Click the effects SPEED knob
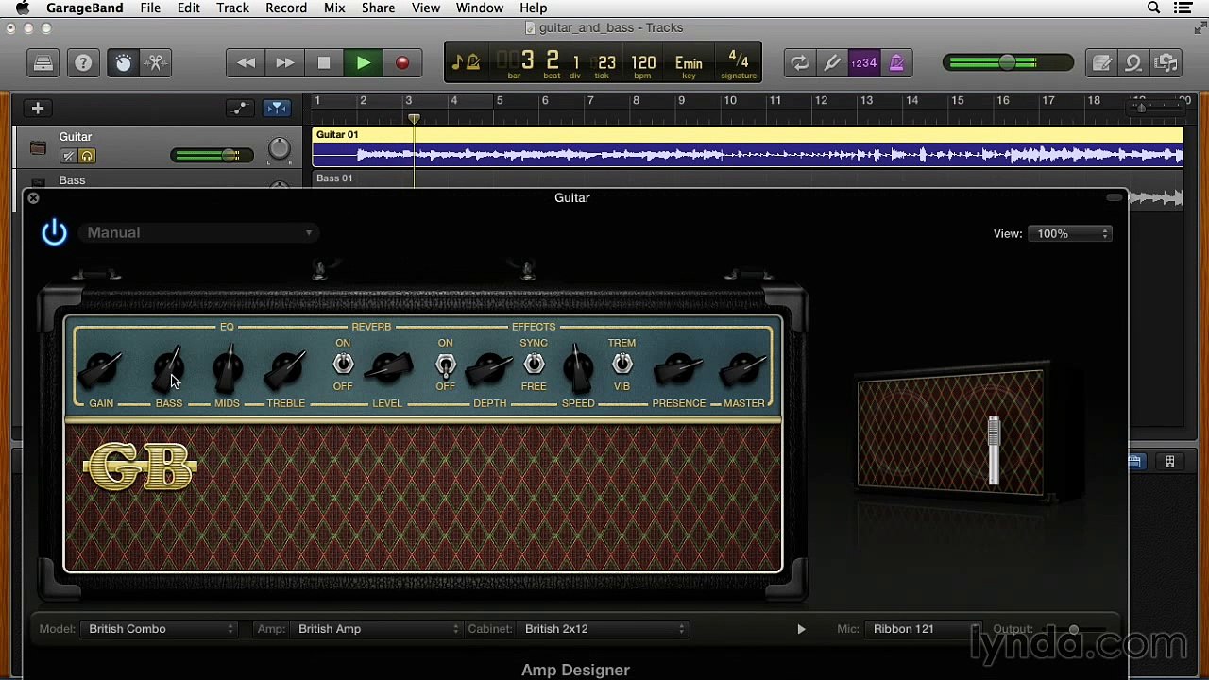Image resolution: width=1209 pixels, height=680 pixels. 578,369
